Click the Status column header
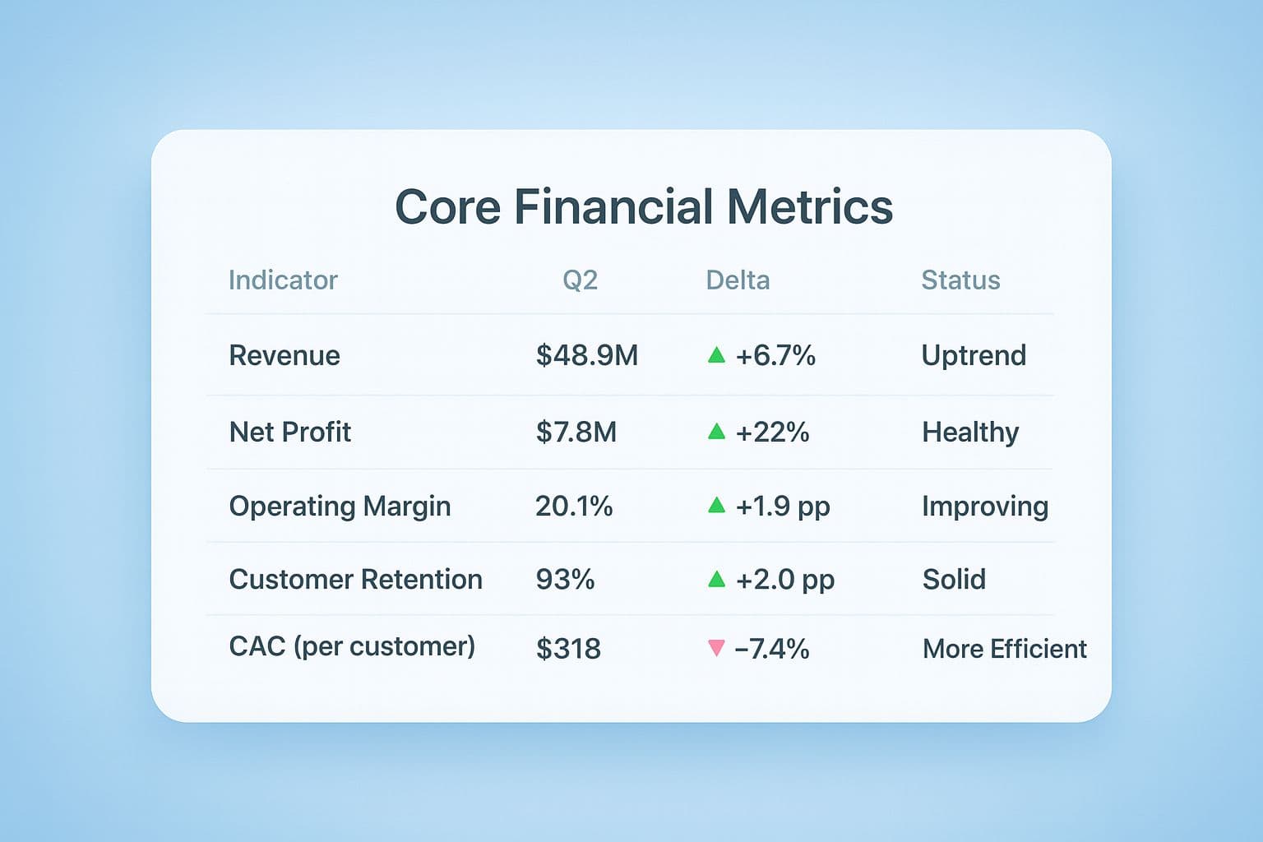 960,280
